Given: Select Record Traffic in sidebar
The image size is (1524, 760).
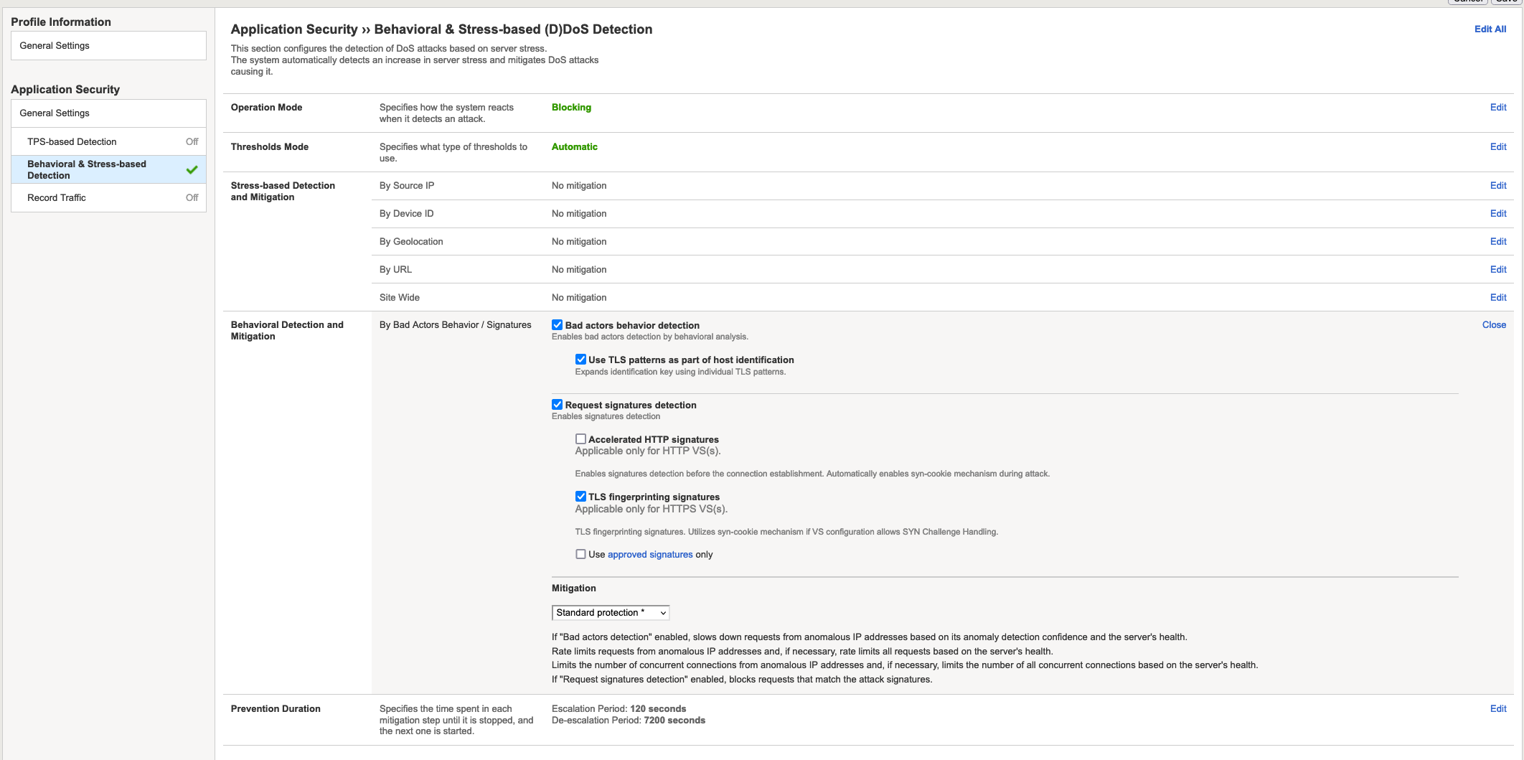Looking at the screenshot, I should coord(57,198).
